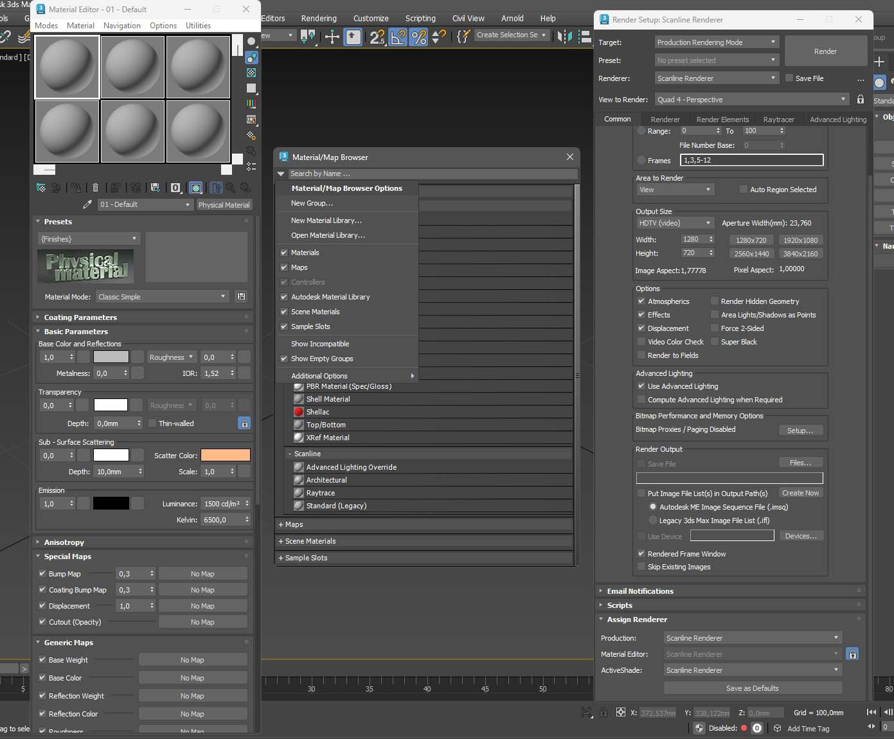Image resolution: width=894 pixels, height=739 pixels.
Task: Open the 01 - Default material name dropdown
Action: pyautogui.click(x=146, y=204)
